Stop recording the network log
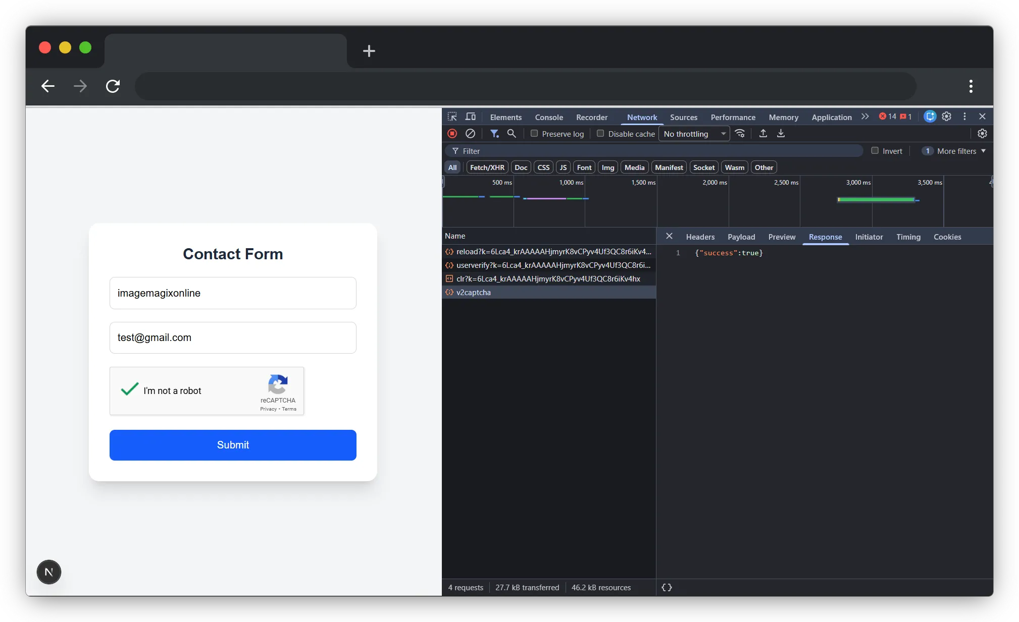1019x622 pixels. point(452,134)
